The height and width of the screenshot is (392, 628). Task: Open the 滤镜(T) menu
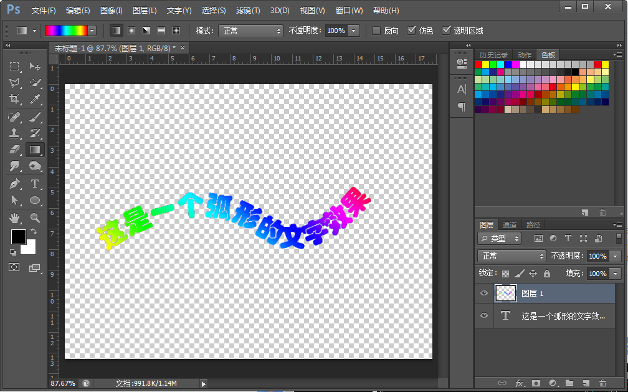248,11
